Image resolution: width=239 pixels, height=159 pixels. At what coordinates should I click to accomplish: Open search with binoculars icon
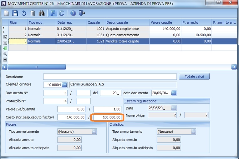pos(42,13)
